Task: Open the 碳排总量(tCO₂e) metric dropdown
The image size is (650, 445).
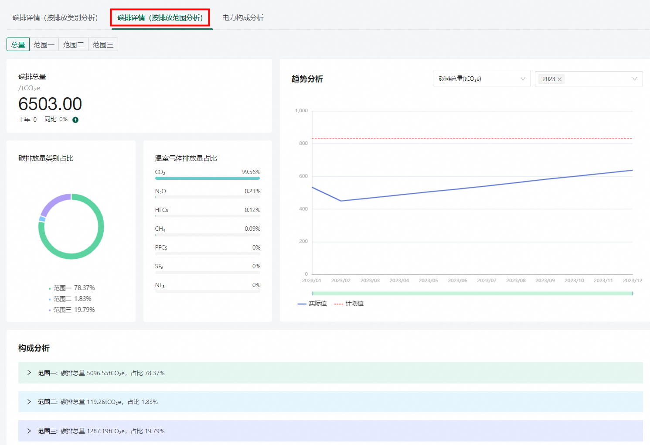Action: coord(482,79)
